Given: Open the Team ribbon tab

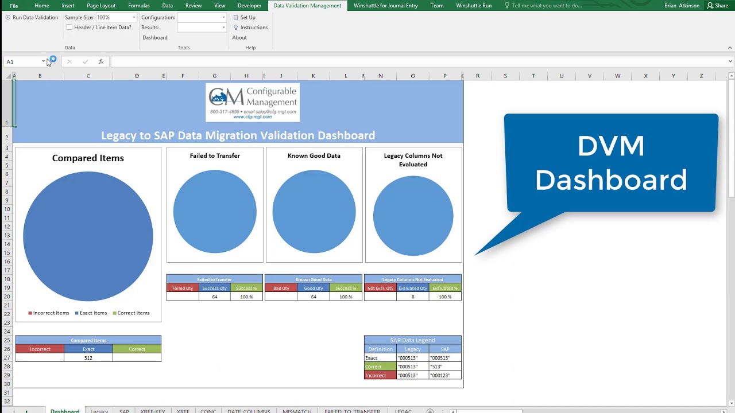Looking at the screenshot, I should coord(437,5).
